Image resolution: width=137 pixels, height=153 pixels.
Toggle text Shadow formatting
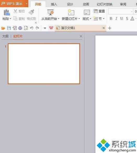point(127,18)
